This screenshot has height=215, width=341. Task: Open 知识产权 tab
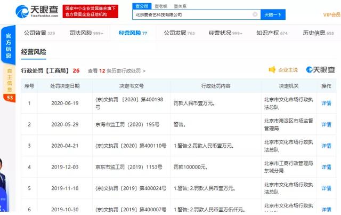[272, 33]
